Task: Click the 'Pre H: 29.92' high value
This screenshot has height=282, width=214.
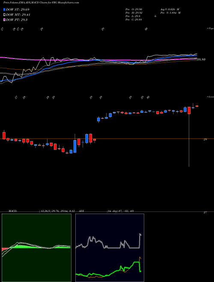Action: (x=134, y=12)
